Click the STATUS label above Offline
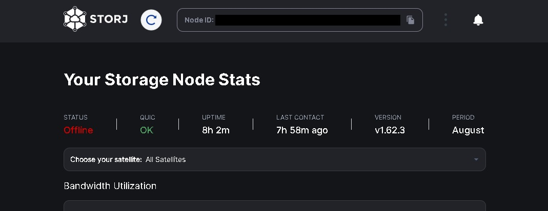 tap(75, 118)
